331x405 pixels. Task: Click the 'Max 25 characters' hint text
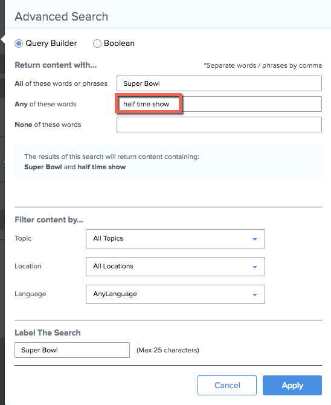click(x=168, y=350)
